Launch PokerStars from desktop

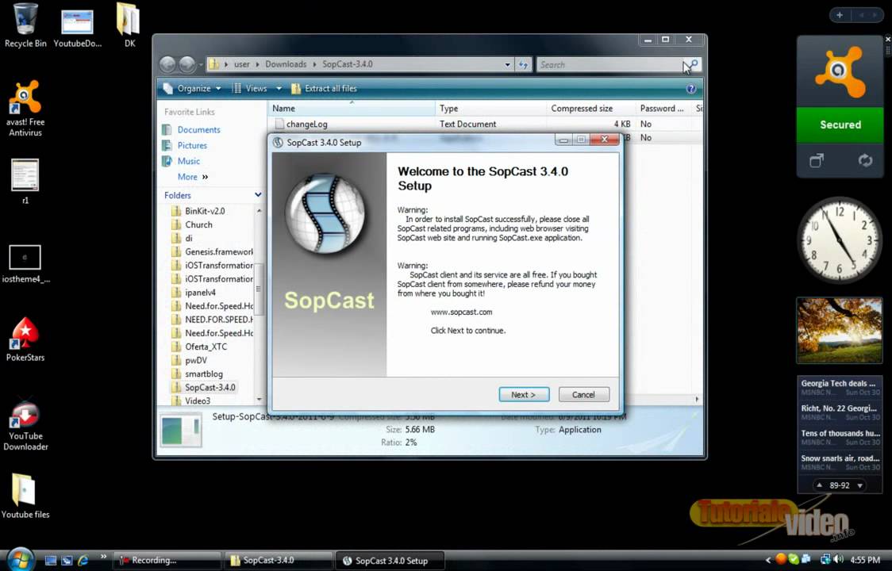[x=25, y=339]
